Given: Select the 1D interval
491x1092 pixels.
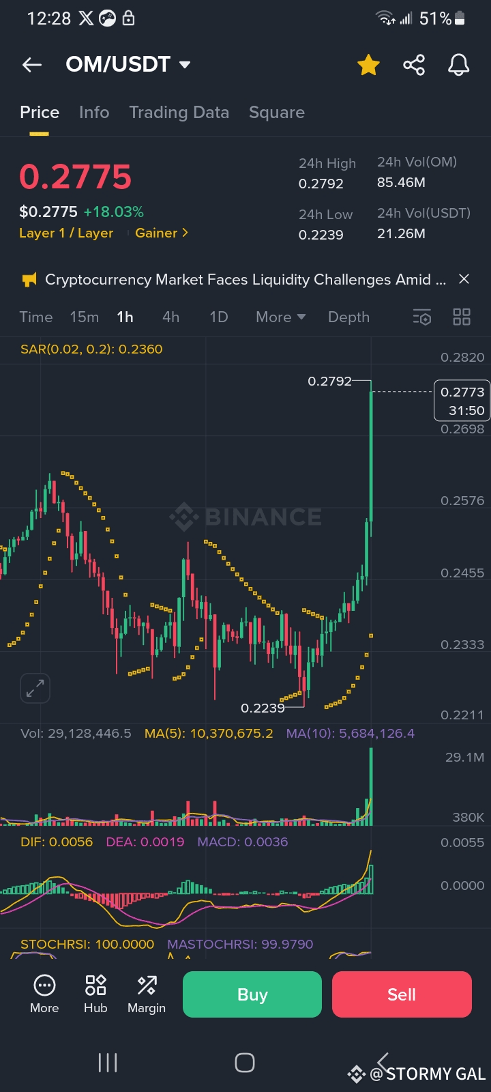Looking at the screenshot, I should pos(219,317).
